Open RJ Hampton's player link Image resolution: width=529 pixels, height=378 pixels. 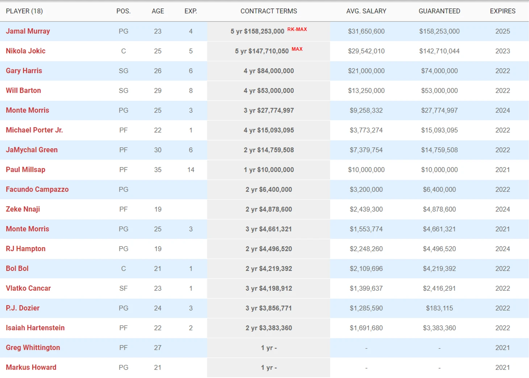[x=26, y=249]
